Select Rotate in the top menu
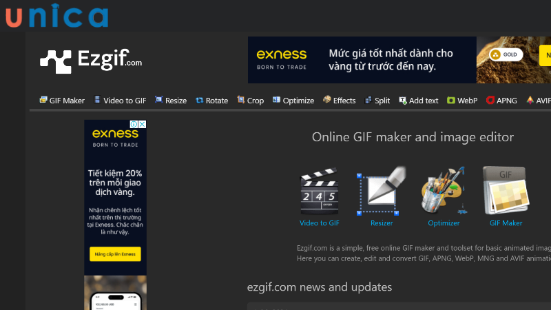Image resolution: width=551 pixels, height=310 pixels. coord(212,101)
